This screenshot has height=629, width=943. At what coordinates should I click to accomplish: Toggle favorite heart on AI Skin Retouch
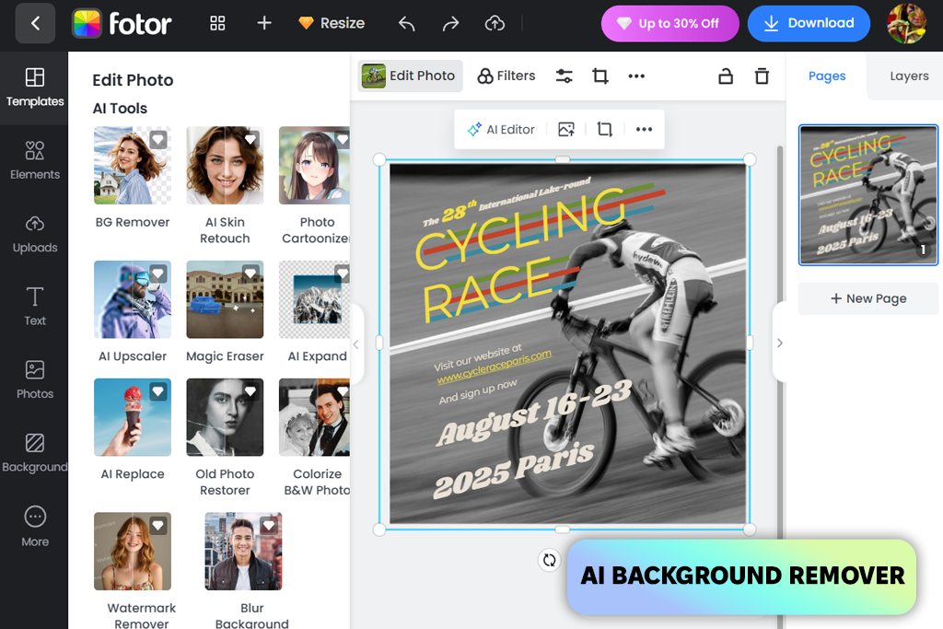(x=250, y=140)
